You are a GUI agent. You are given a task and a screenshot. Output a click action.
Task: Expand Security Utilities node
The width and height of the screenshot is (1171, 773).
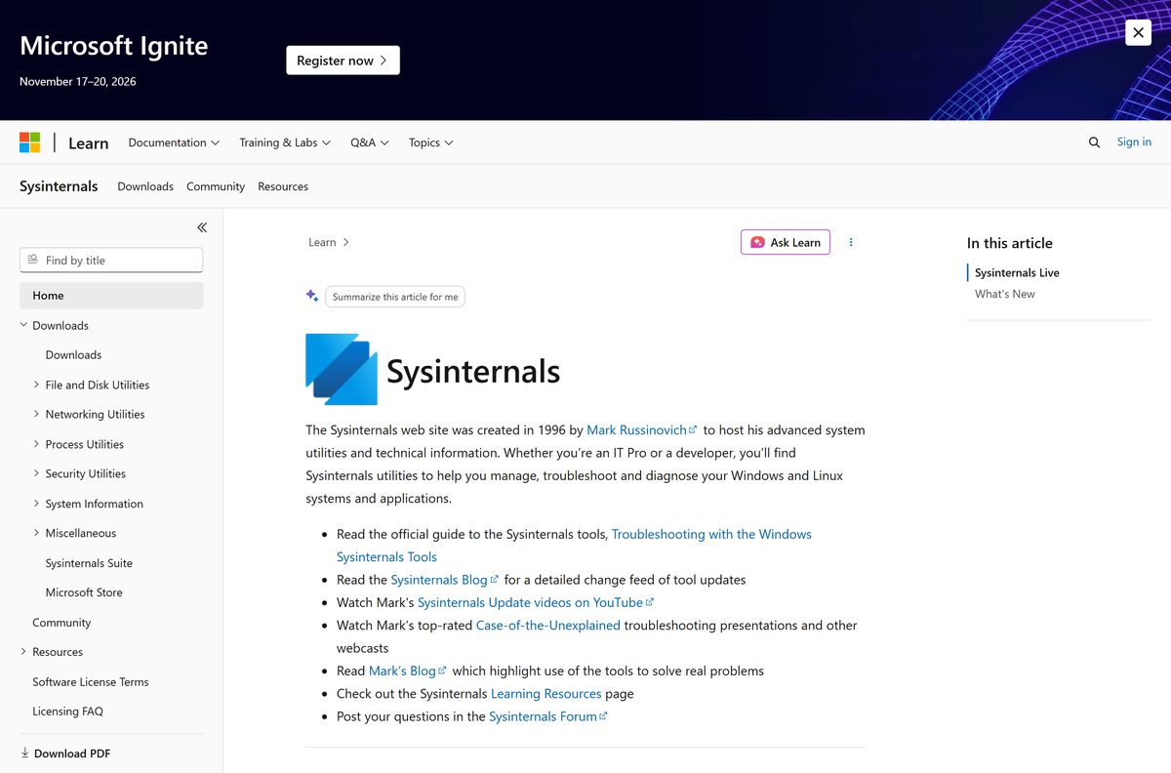click(x=37, y=473)
